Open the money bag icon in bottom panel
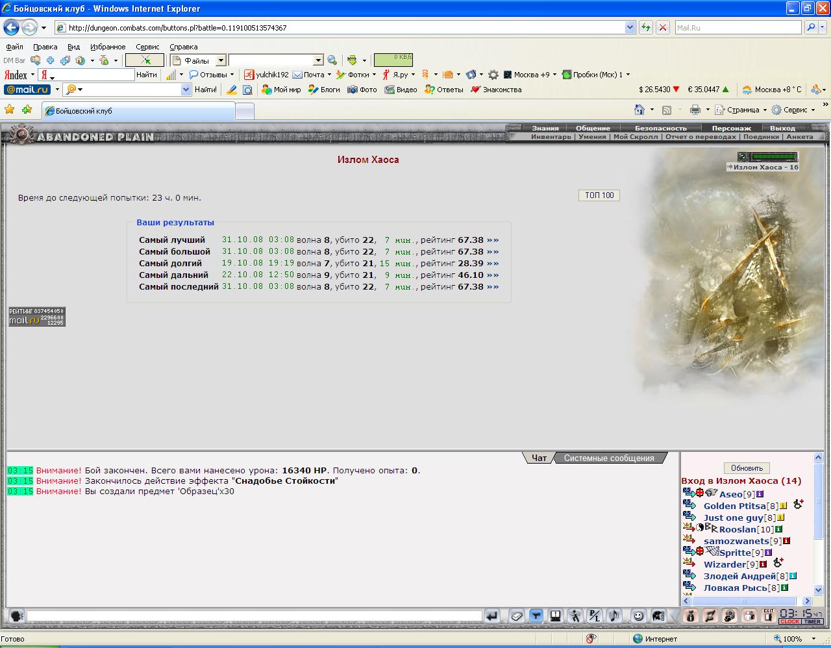 pyautogui.click(x=690, y=616)
